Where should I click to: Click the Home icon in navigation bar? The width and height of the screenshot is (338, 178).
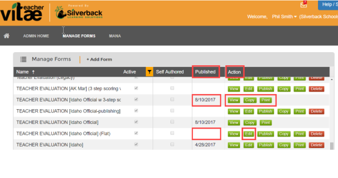(x=7, y=36)
